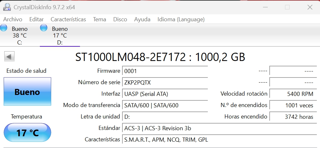
Task: Click the previous disk arrow button
Action: (x=9, y=56)
